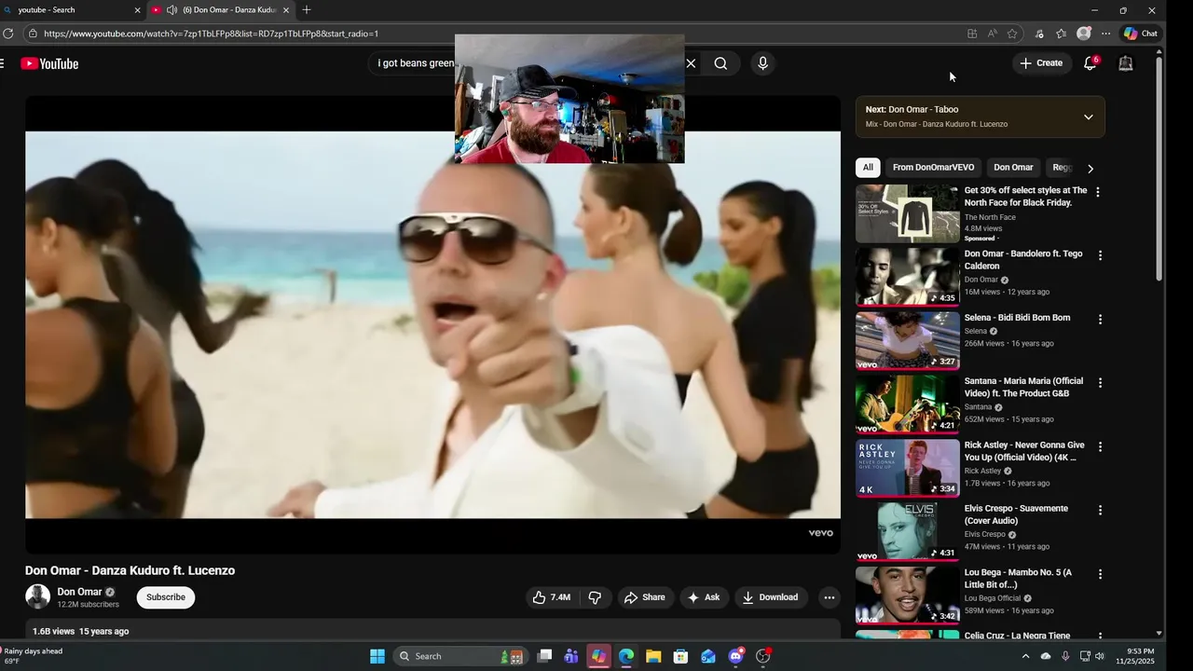The width and height of the screenshot is (1193, 671).
Task: Like the video with thumbs up
Action: click(x=551, y=597)
